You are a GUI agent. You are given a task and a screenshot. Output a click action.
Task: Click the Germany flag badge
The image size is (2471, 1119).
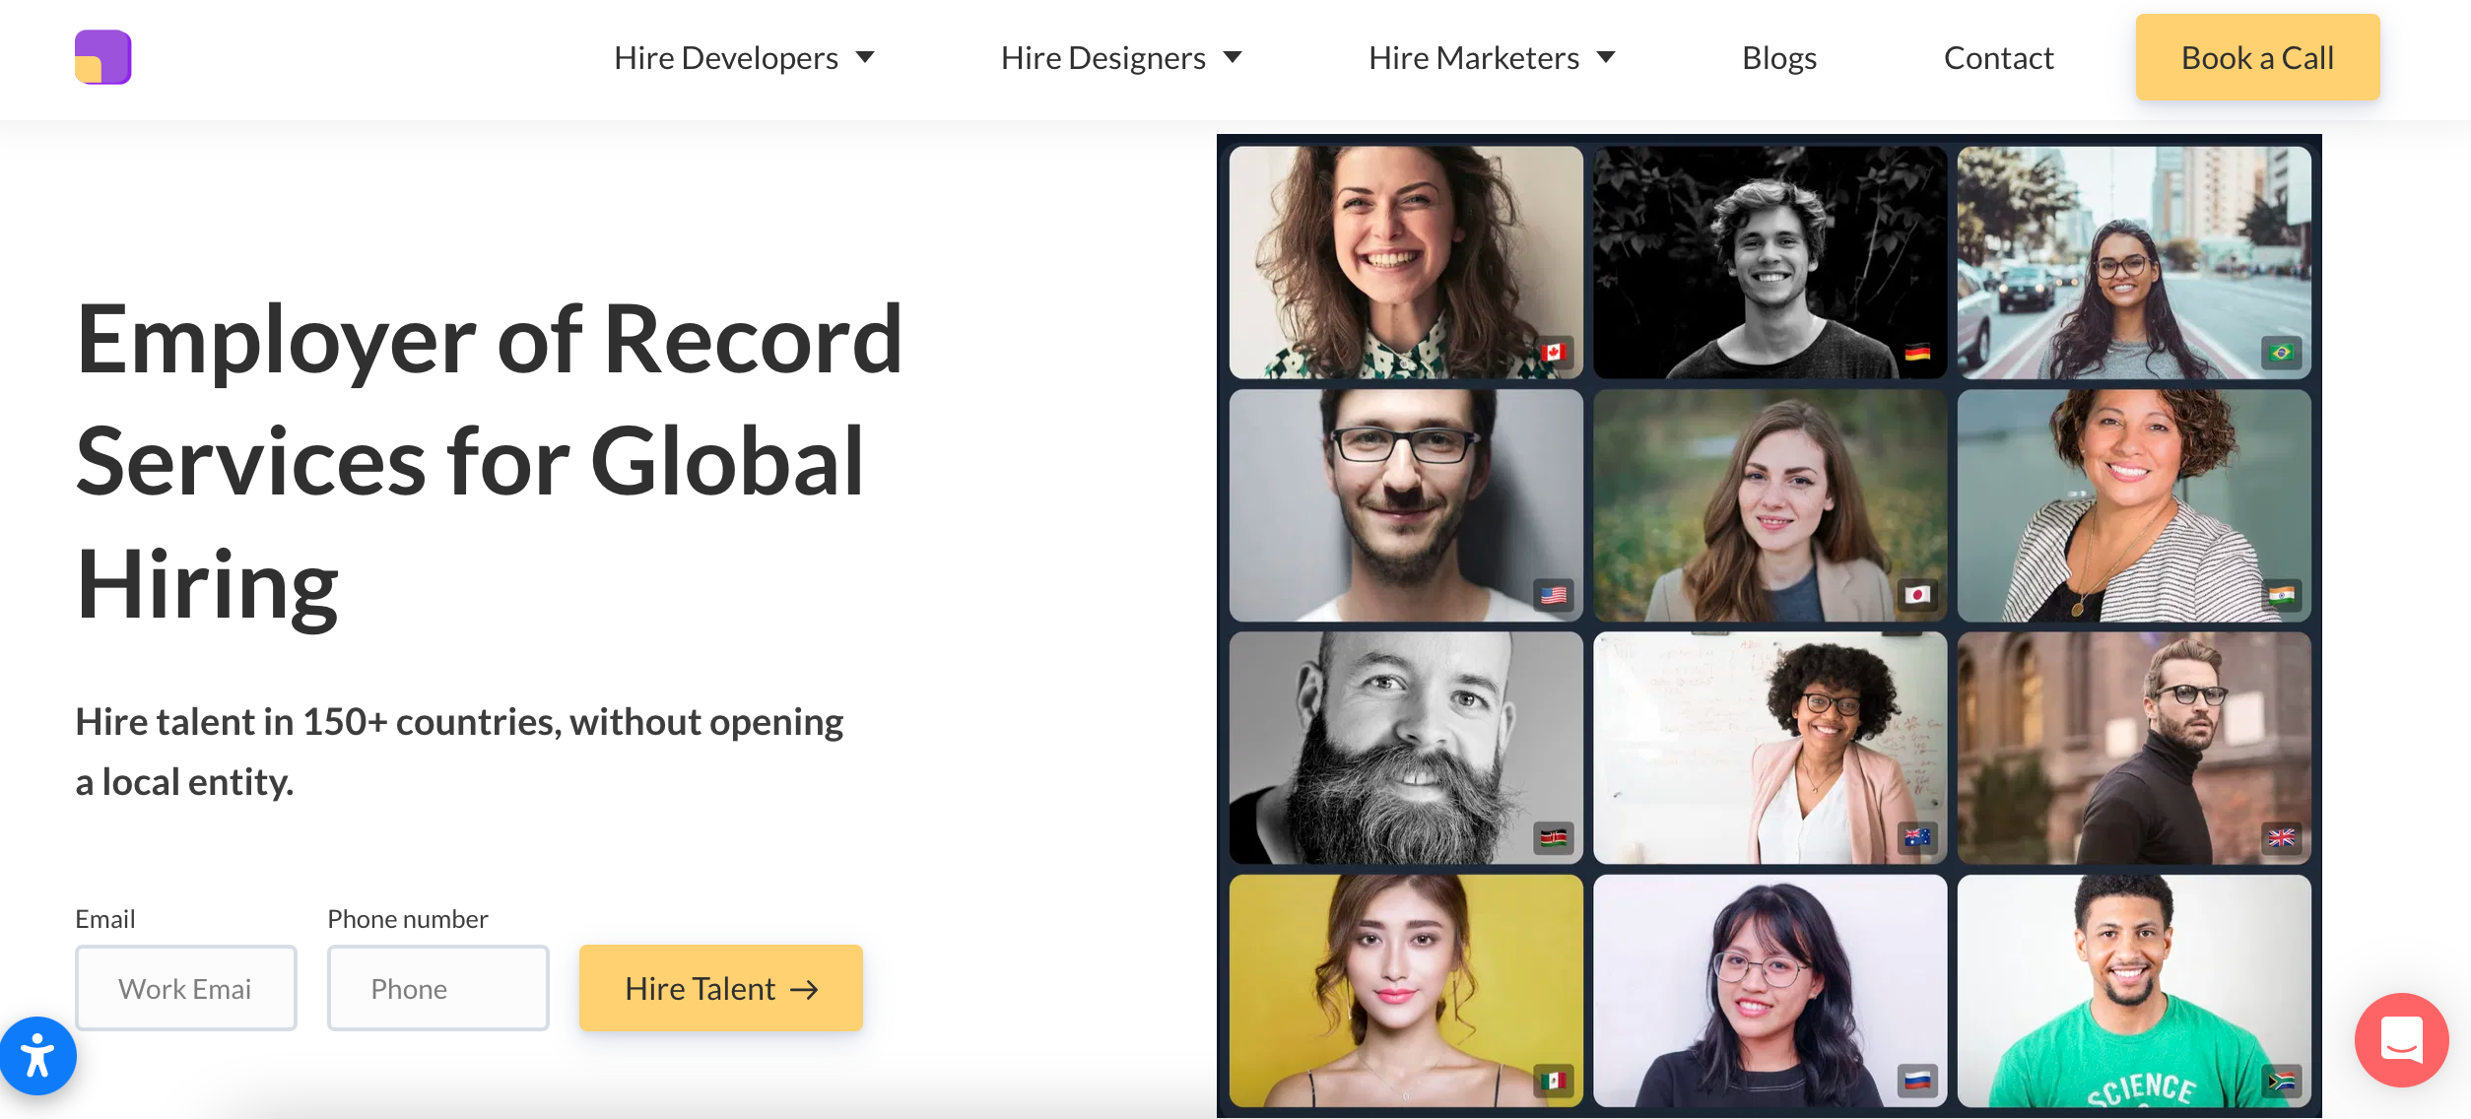(x=1917, y=352)
